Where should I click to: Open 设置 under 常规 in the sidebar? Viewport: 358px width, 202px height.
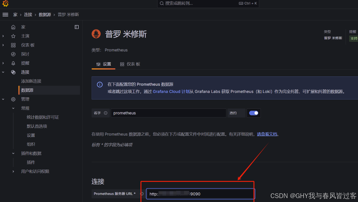31,135
